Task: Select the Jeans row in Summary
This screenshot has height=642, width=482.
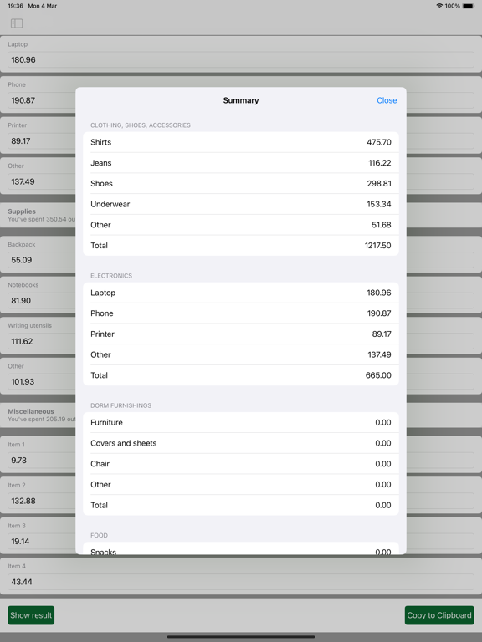Action: (241, 163)
